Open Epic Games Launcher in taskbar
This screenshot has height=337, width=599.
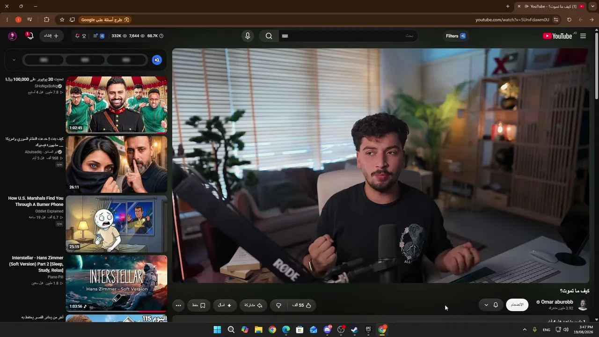point(368,330)
